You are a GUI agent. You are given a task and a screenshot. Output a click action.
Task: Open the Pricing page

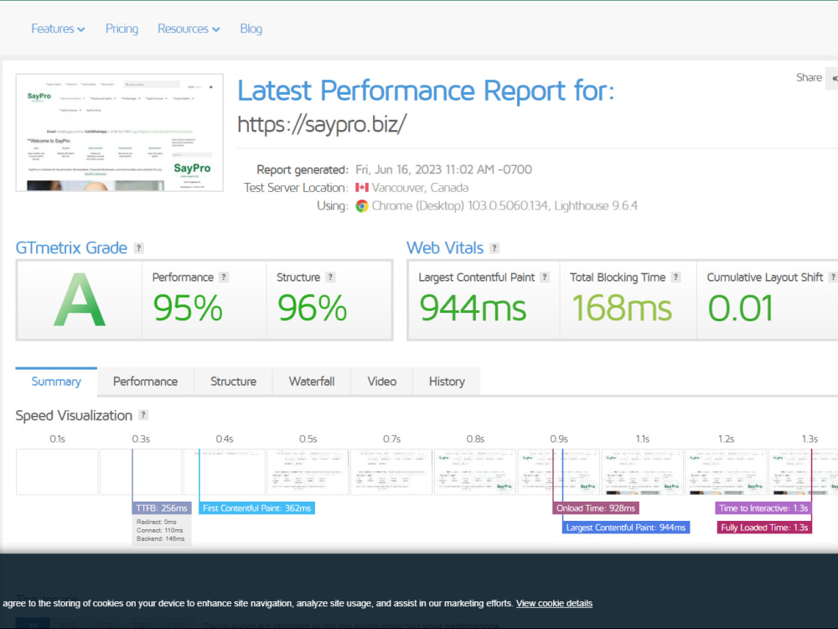point(122,29)
